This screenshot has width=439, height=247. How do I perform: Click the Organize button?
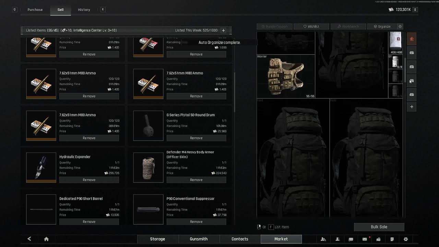tap(382, 26)
